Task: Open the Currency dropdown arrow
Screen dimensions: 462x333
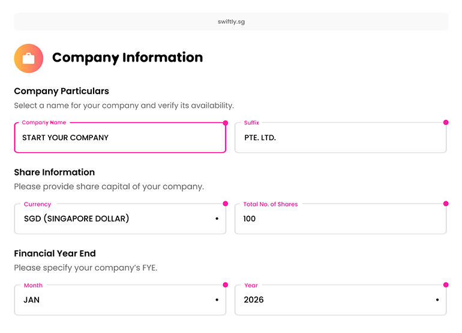Action: coord(217,219)
